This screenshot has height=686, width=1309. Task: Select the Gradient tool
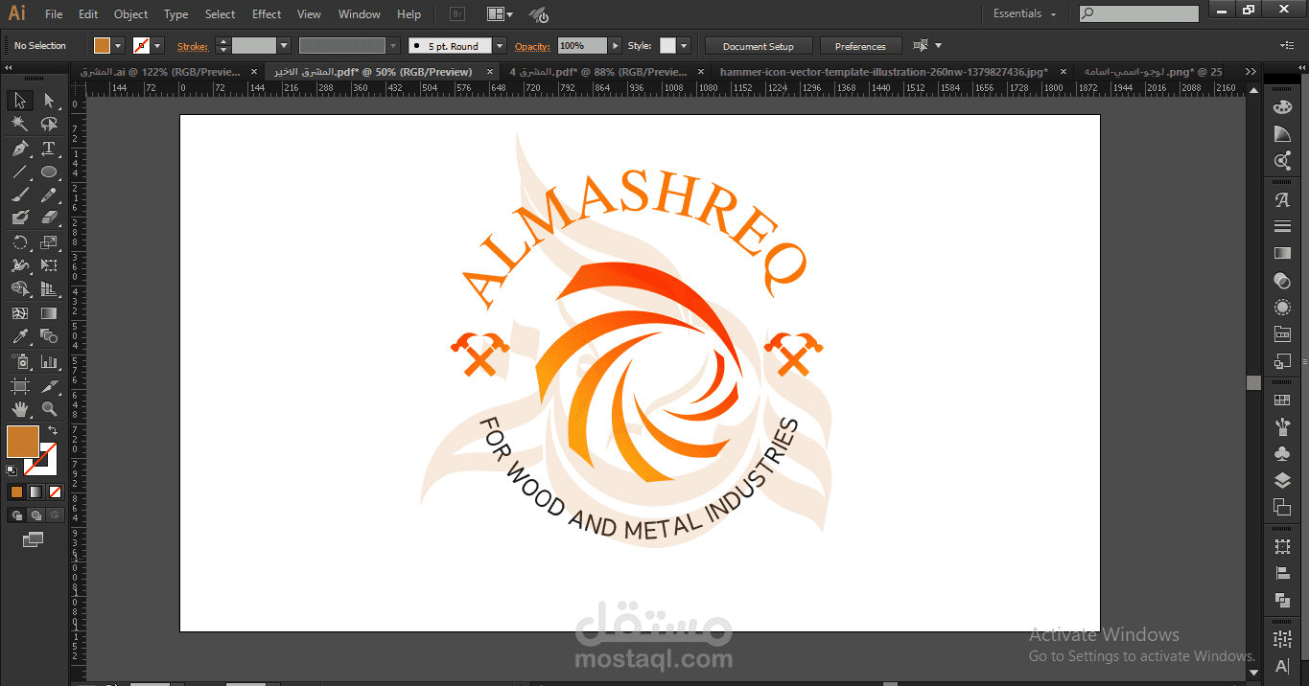[x=49, y=313]
